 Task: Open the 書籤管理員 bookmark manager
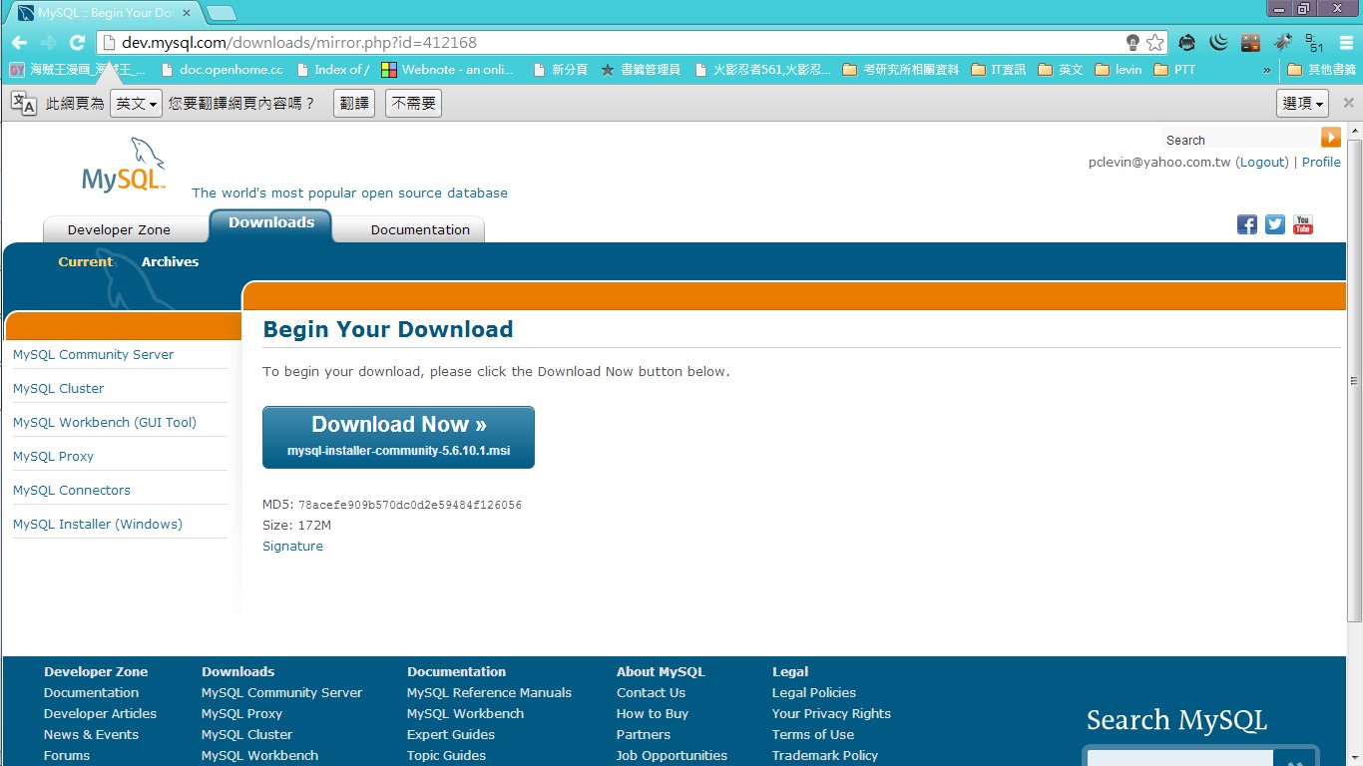[x=641, y=70]
